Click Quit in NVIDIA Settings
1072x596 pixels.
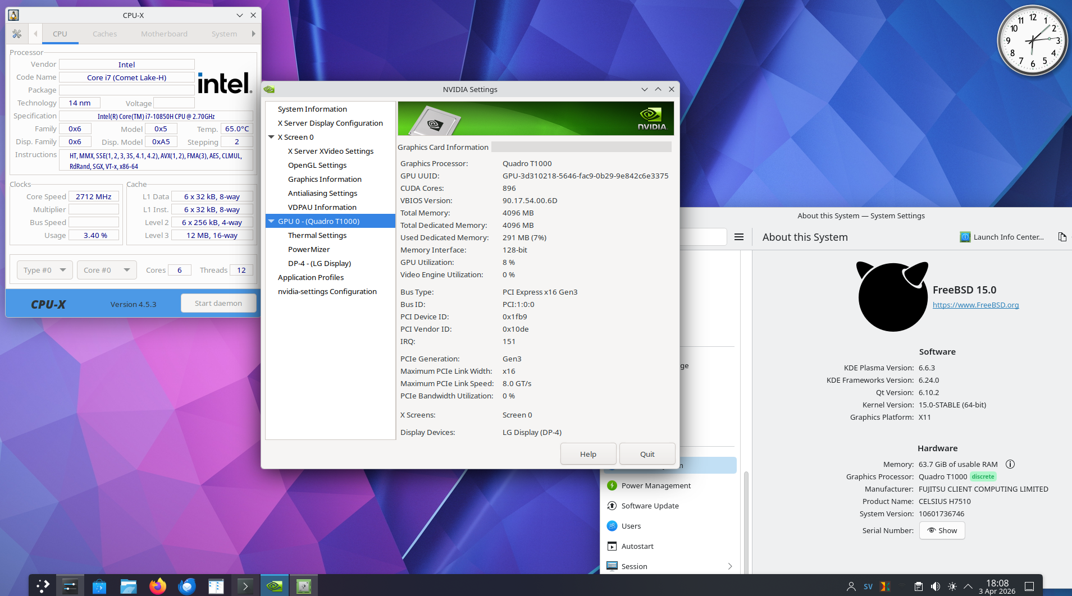[x=647, y=454]
